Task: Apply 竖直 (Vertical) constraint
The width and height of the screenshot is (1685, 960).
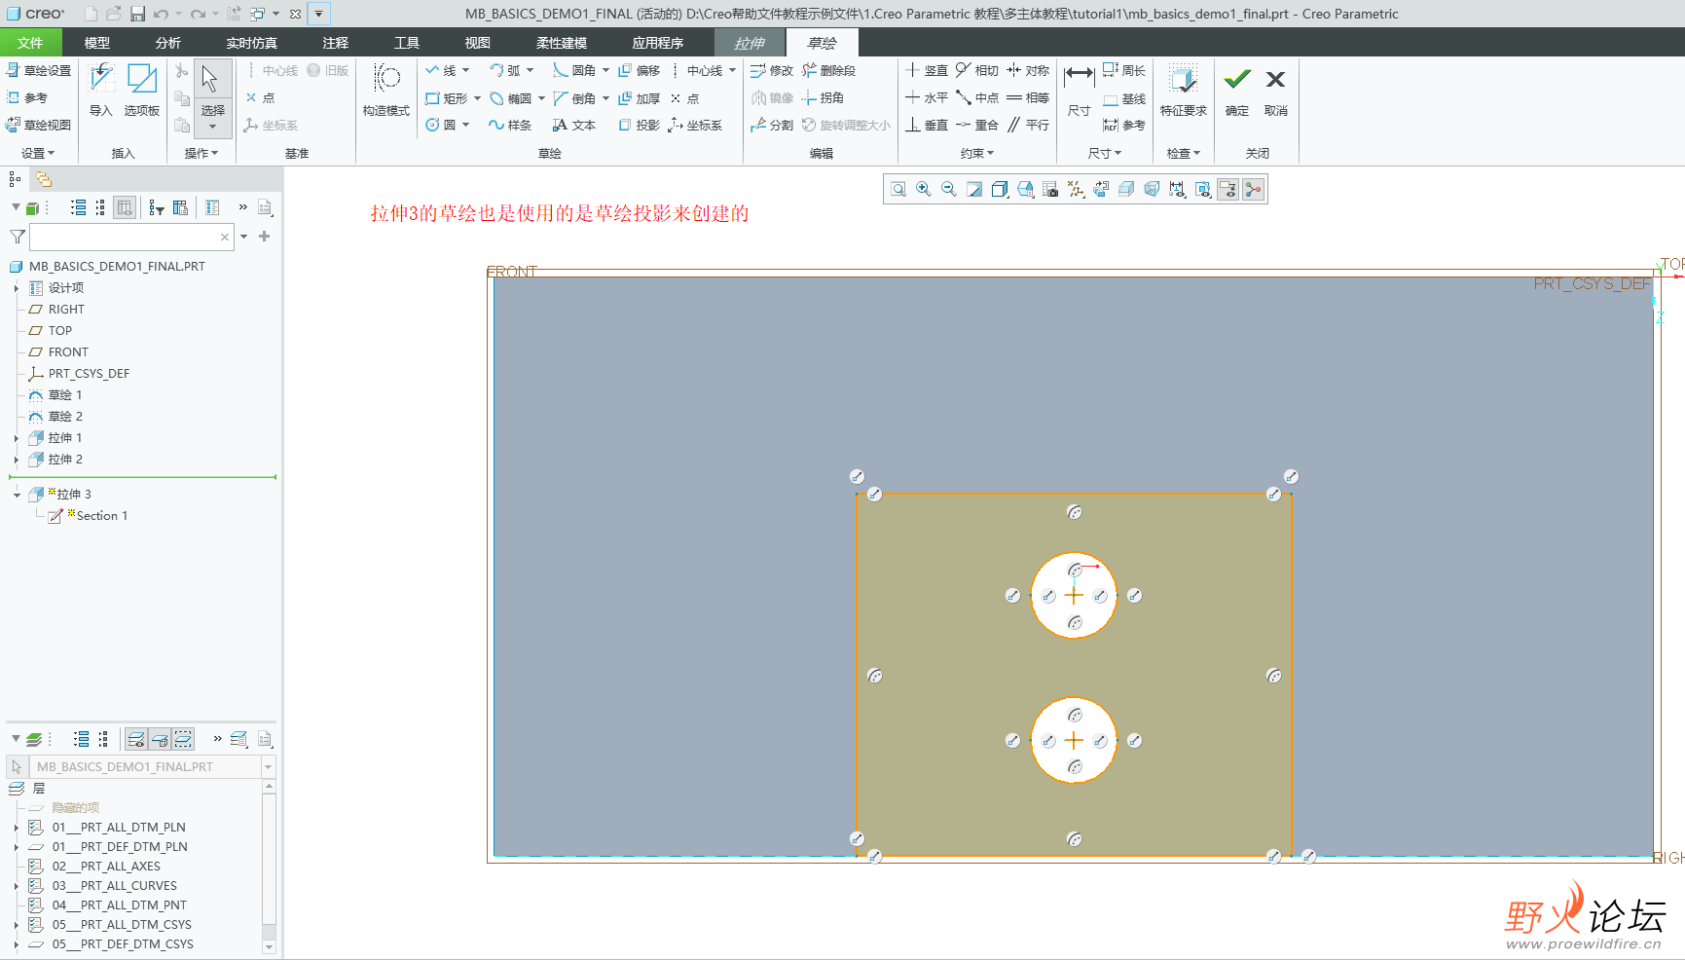Action: [x=927, y=70]
